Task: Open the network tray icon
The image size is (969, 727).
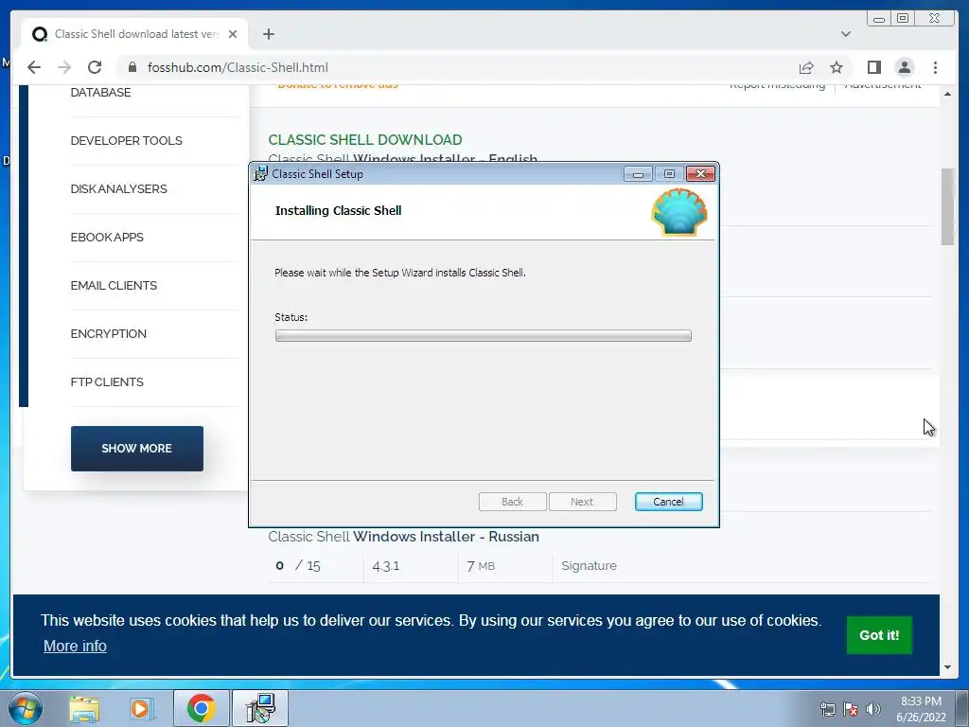Action: pos(827,710)
